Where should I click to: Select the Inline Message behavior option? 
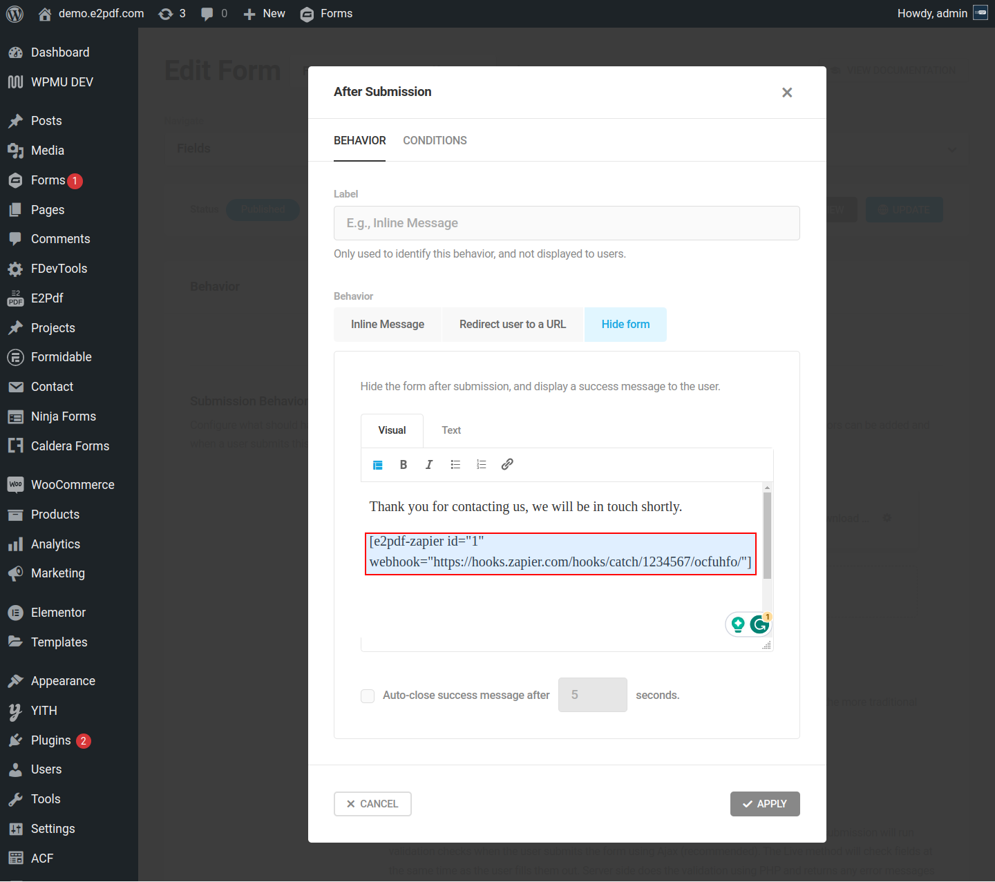point(387,325)
